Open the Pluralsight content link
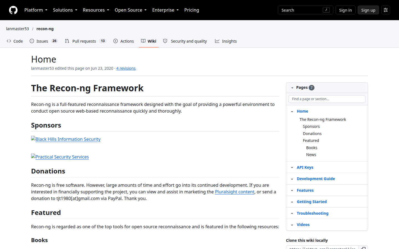 235,192
